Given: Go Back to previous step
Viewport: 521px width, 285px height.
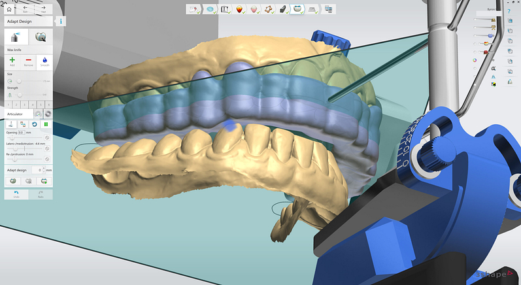Looking at the screenshot, I should (25, 9).
